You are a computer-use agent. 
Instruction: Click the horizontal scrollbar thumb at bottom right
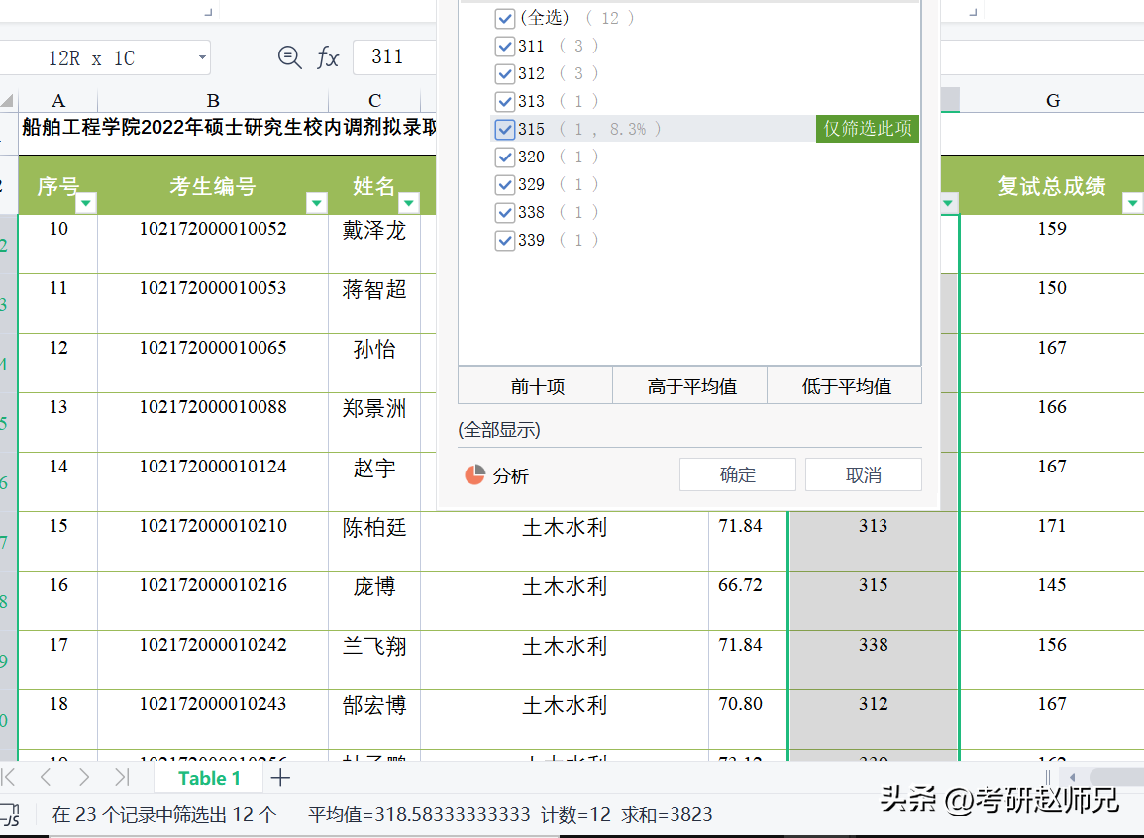[1117, 778]
